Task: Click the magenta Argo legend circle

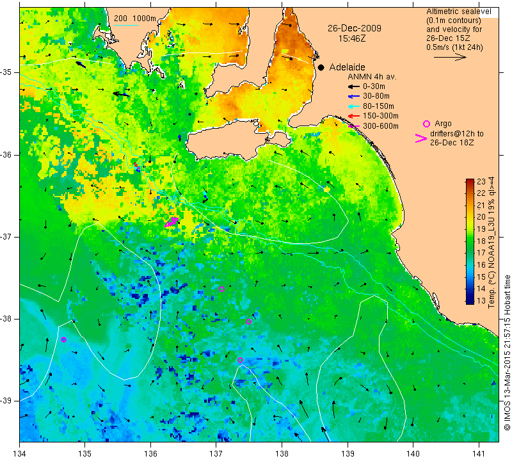Action: (426, 124)
